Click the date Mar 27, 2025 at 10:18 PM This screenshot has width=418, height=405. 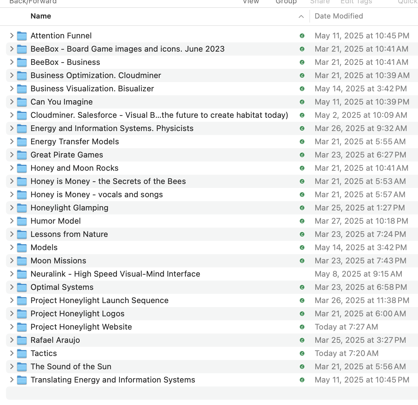point(361,221)
